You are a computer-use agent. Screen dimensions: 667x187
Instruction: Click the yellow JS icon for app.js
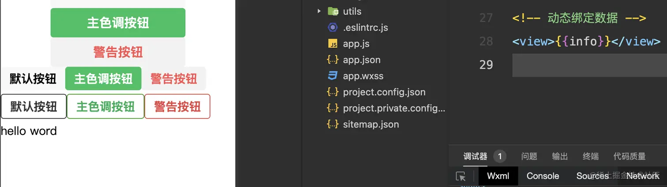pyautogui.click(x=333, y=44)
